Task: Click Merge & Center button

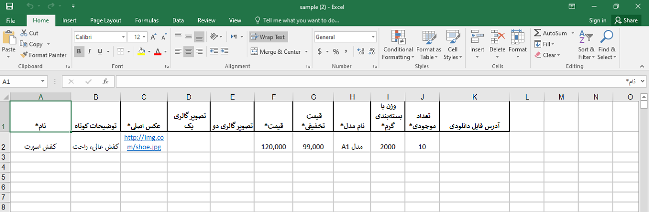Action: 276,51
